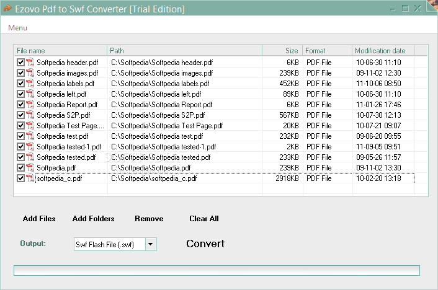Click the Add Folders button
Screen dimensions: 438x290
pos(93,219)
